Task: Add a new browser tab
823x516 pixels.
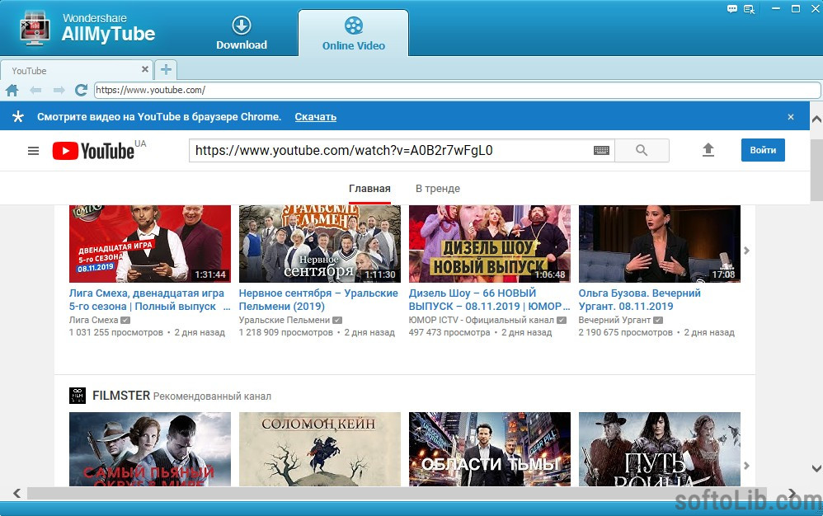Action: [166, 69]
